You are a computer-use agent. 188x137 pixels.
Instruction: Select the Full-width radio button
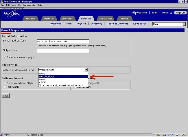pyautogui.click(x=5, y=86)
